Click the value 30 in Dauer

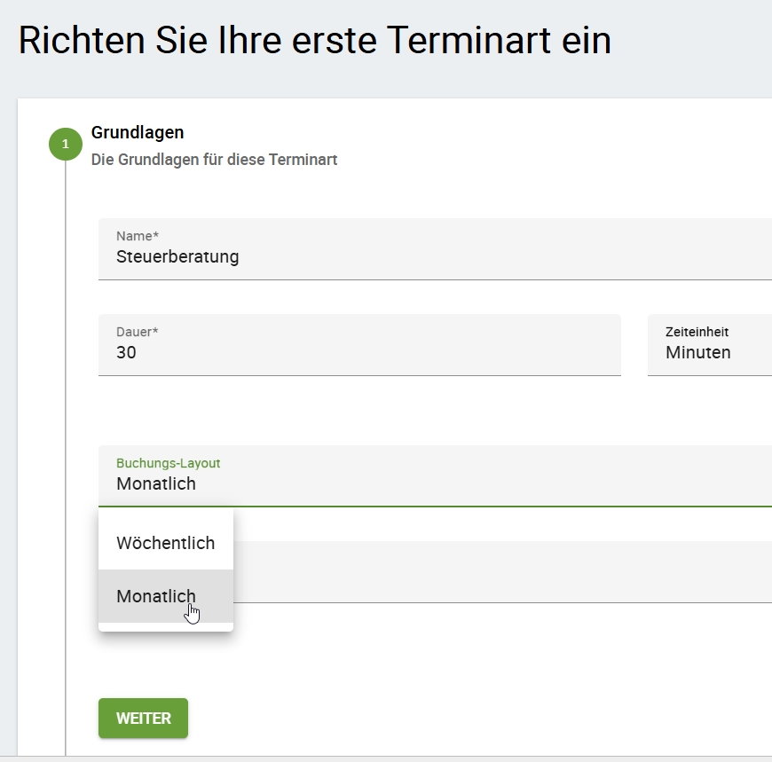tap(126, 352)
